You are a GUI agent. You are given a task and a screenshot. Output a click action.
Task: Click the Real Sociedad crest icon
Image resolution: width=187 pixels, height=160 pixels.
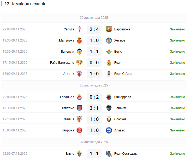click(109, 154)
